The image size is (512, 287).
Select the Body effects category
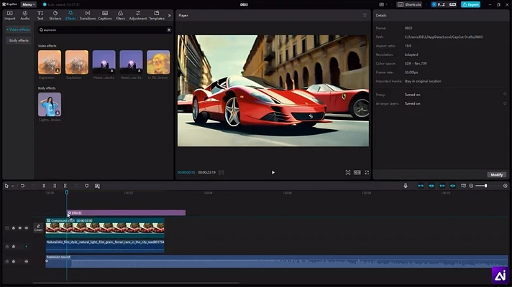coord(19,40)
